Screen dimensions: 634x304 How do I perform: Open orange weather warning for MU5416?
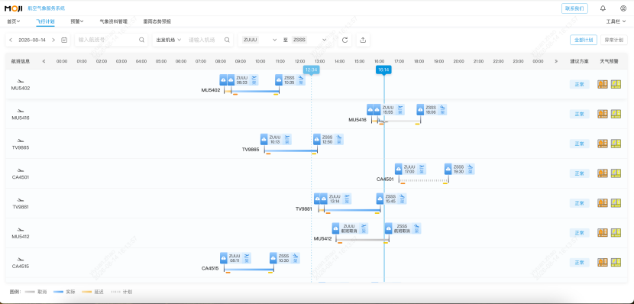603,114
